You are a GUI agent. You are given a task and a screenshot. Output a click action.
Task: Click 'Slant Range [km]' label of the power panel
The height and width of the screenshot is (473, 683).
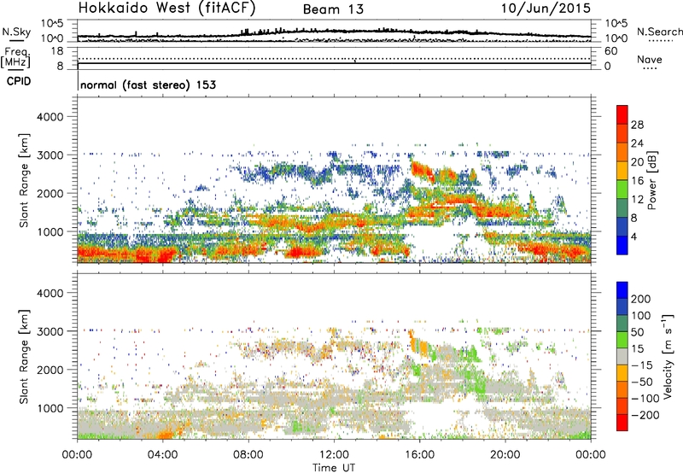coord(24,180)
